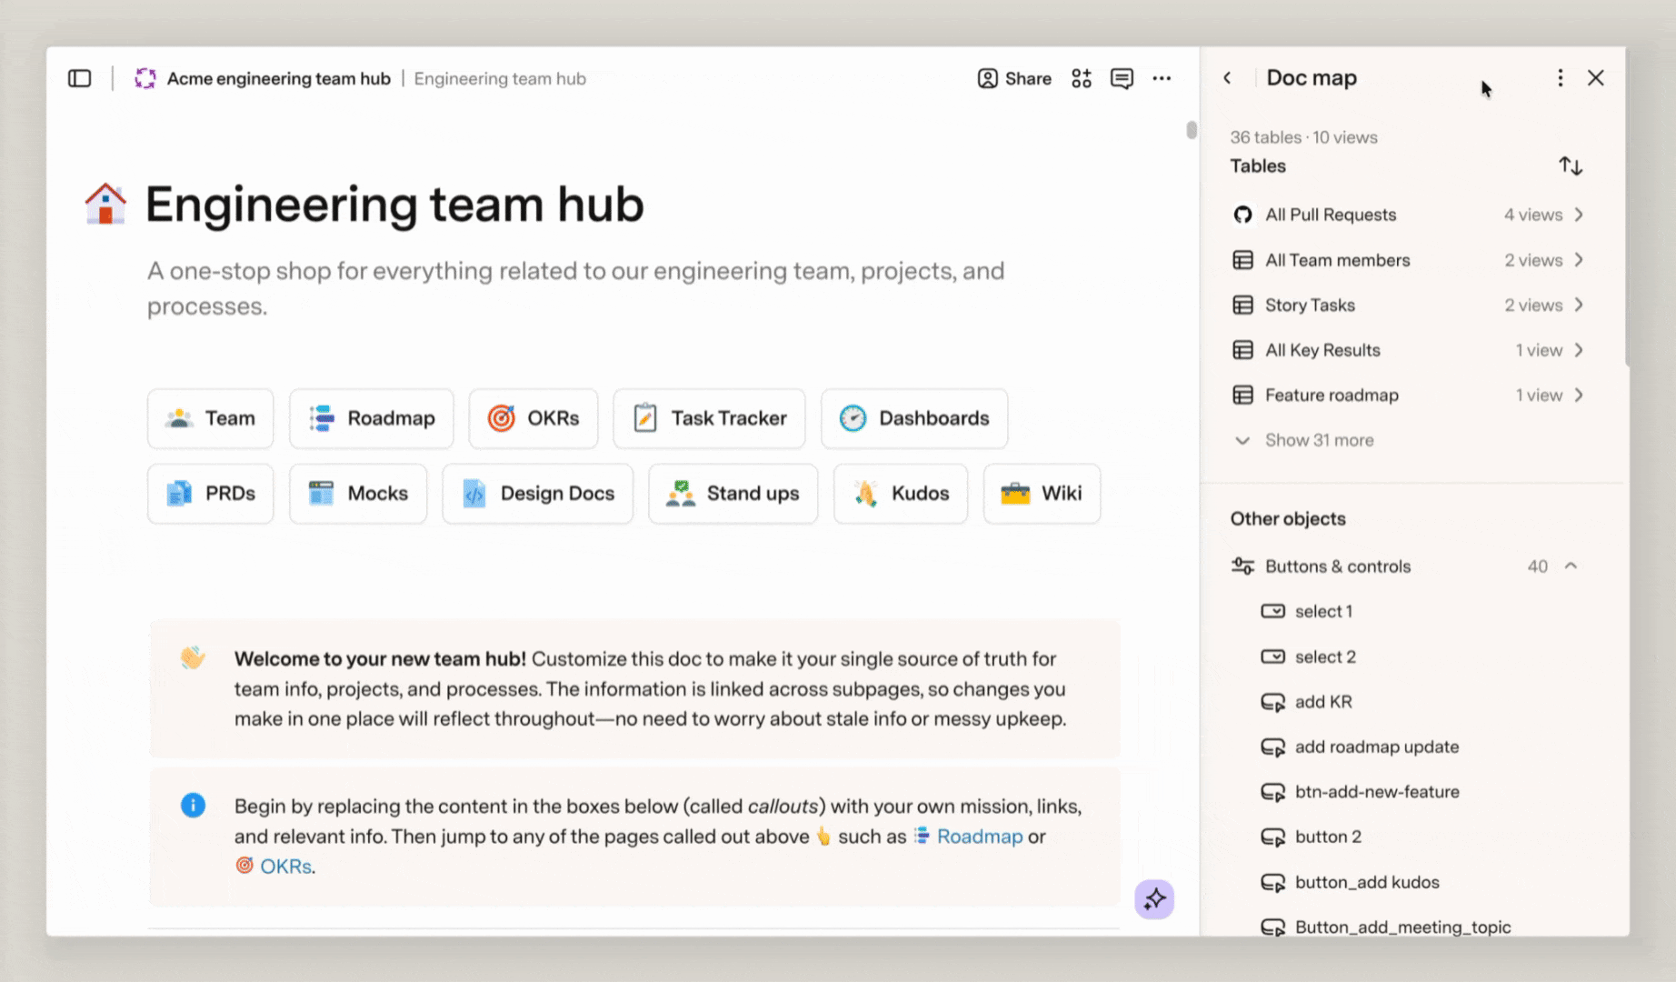Expand Show 31 more tables
The width and height of the screenshot is (1676, 982).
pos(1304,440)
